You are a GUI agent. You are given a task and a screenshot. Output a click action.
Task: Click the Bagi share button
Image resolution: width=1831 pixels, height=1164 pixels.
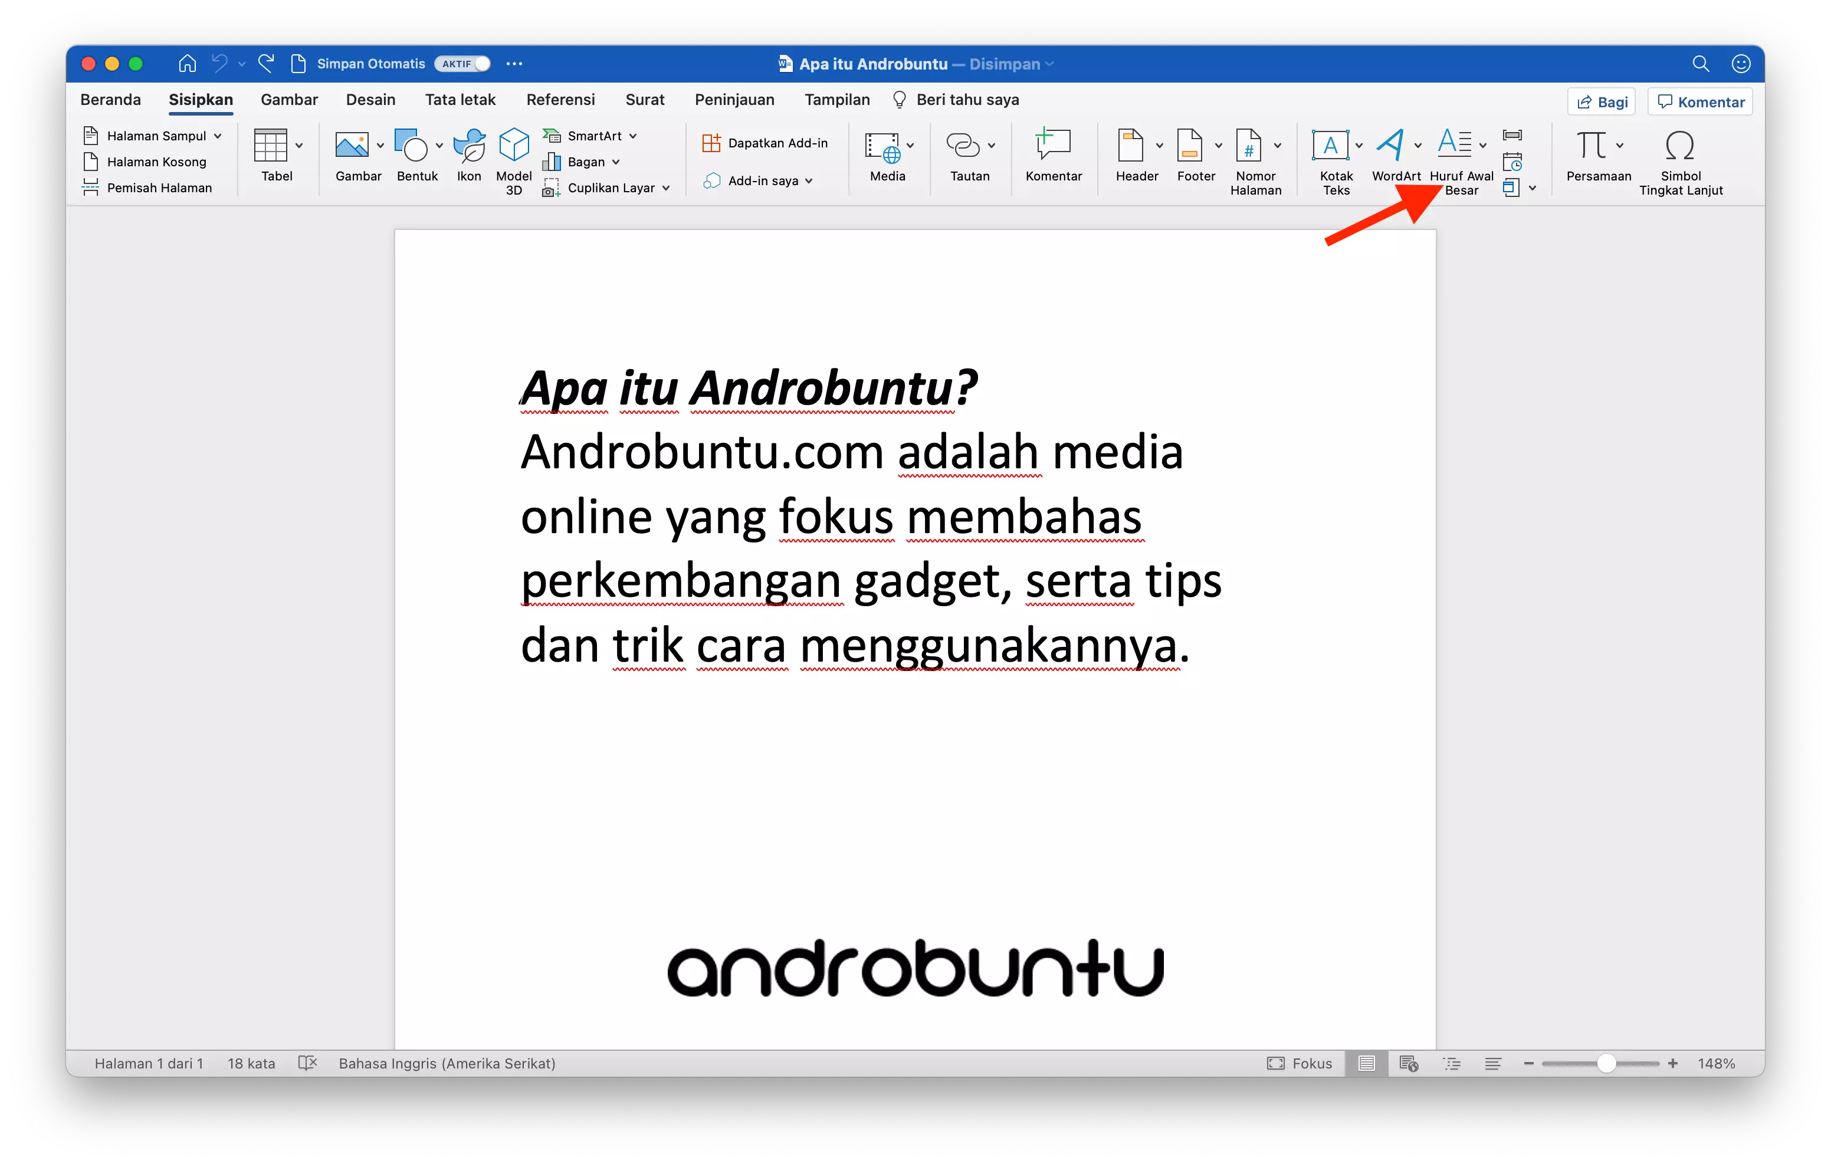coord(1600,101)
